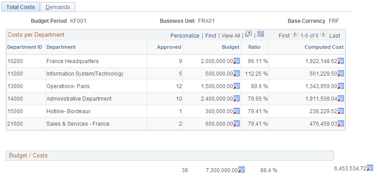The width and height of the screenshot is (378, 178).
Task: Switch to the Total Costs tab
Action: point(21,7)
